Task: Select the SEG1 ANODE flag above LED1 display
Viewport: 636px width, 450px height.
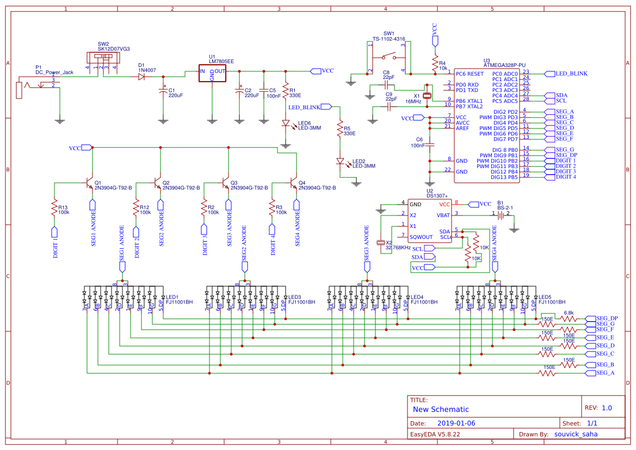Action: pyautogui.click(x=122, y=249)
